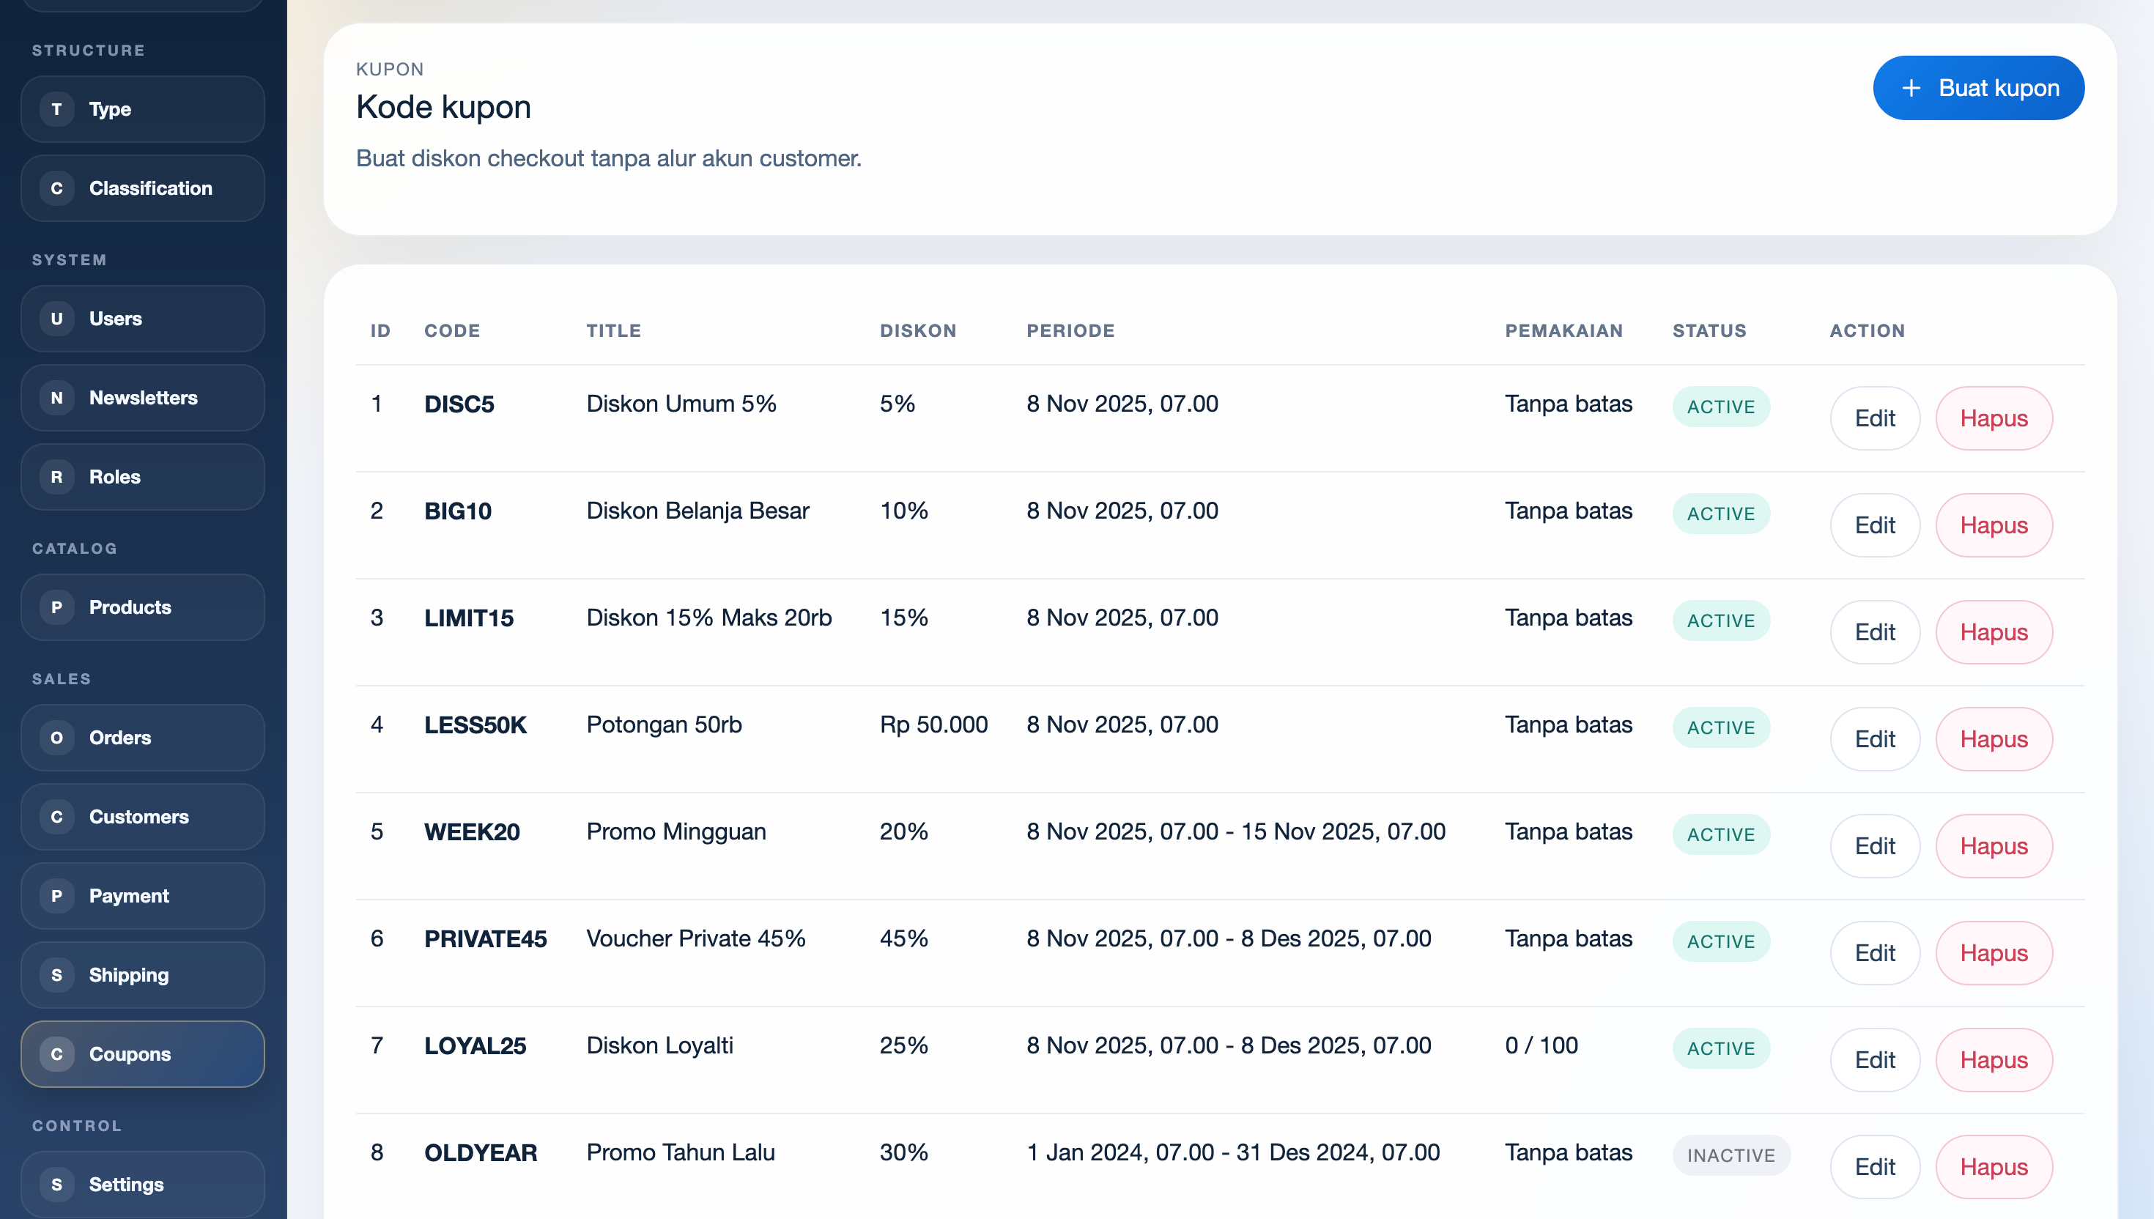Delete the OLDYEAR coupon
The width and height of the screenshot is (2154, 1219).
(1994, 1167)
